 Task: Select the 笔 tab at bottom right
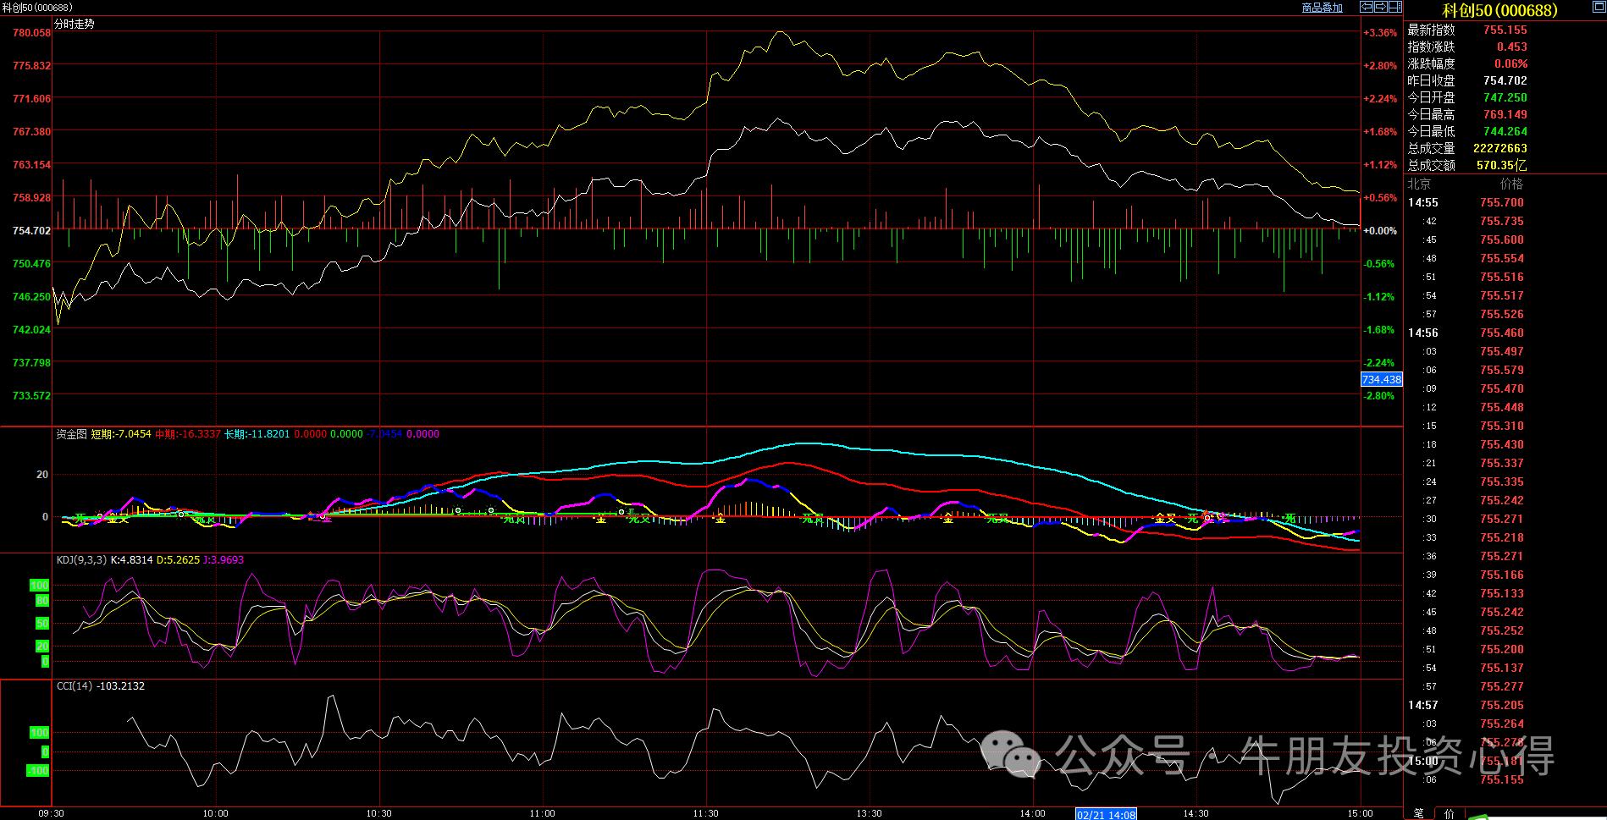(1418, 813)
